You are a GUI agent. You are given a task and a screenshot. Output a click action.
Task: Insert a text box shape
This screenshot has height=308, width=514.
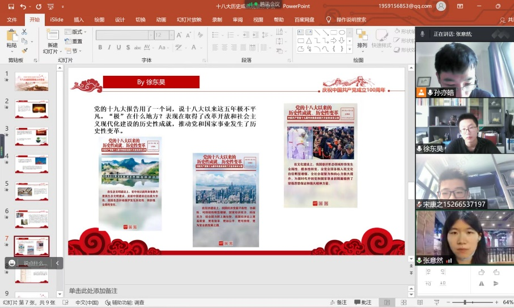coord(300,32)
